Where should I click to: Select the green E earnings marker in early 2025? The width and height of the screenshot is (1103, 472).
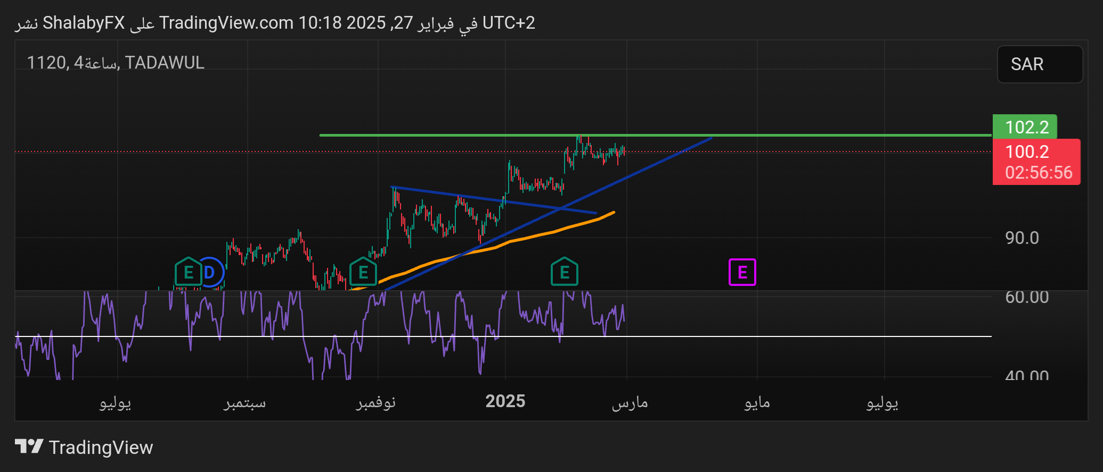(x=564, y=272)
